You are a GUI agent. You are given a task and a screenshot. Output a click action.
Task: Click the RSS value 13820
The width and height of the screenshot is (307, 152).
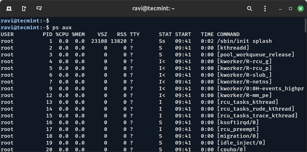[x=118, y=41]
